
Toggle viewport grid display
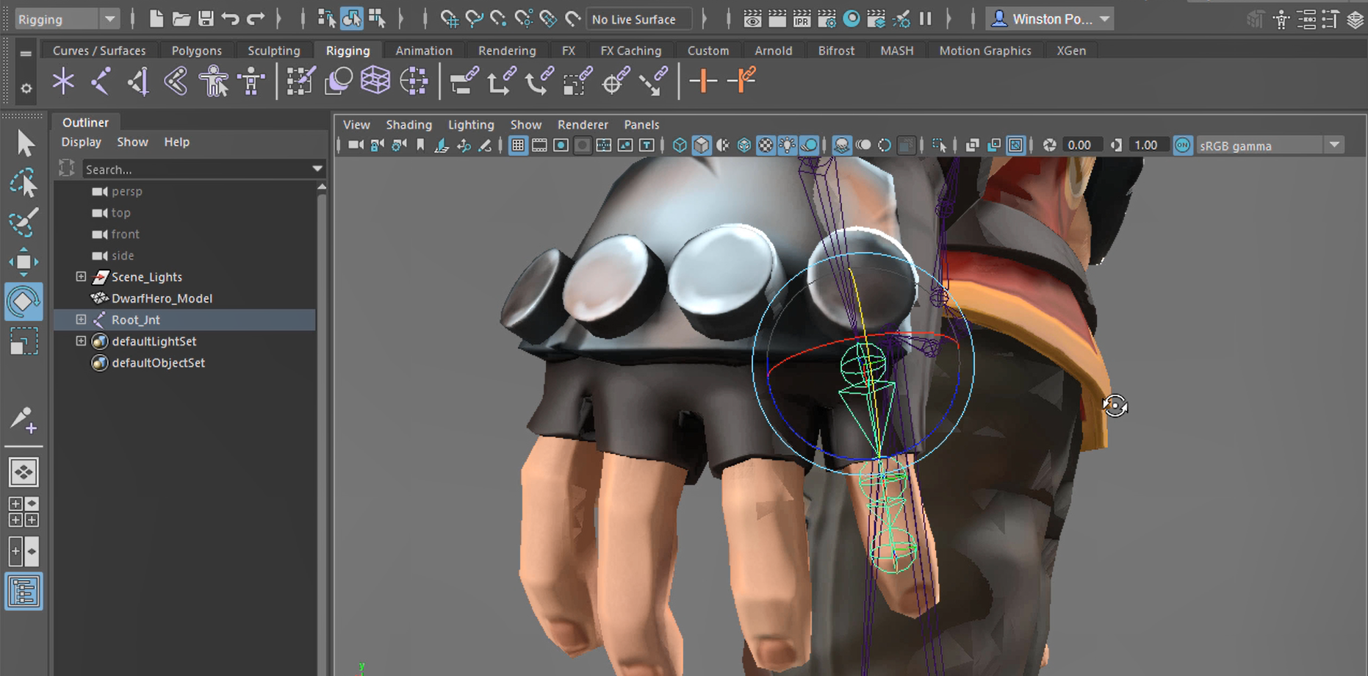[x=518, y=145]
